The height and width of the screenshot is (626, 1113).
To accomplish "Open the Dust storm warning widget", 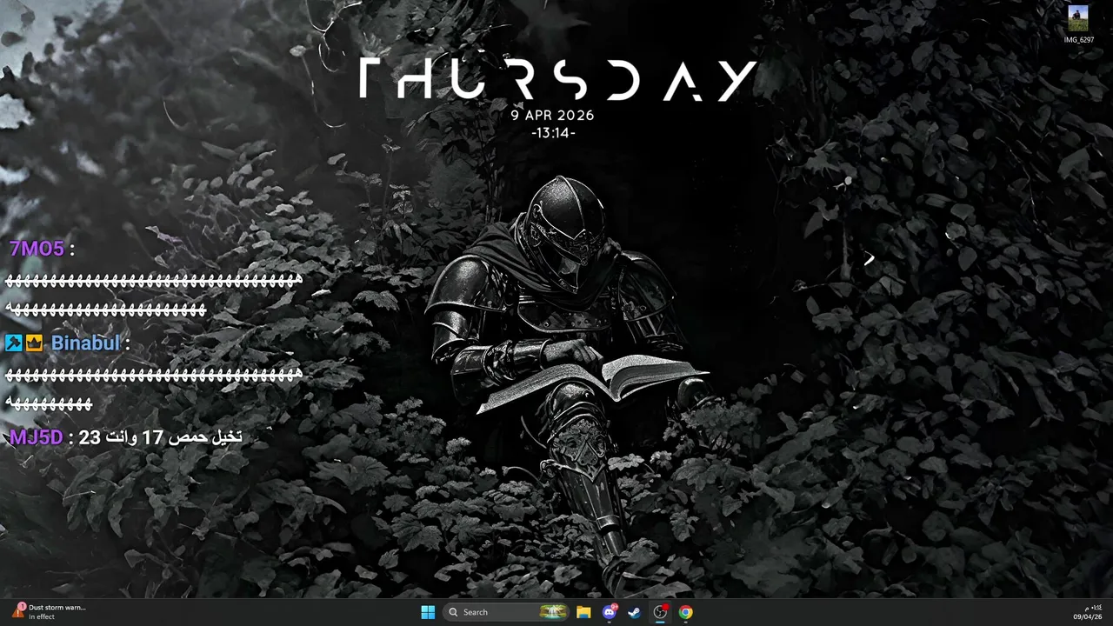I will pyautogui.click(x=49, y=612).
